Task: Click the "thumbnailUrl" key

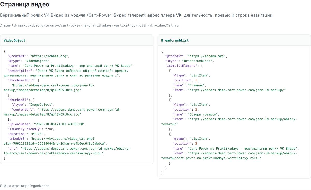Action: (x=21, y=80)
